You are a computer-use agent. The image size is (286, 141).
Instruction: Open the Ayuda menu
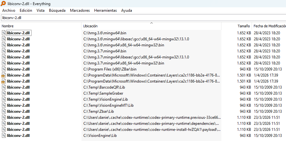pyautogui.click(x=126, y=10)
